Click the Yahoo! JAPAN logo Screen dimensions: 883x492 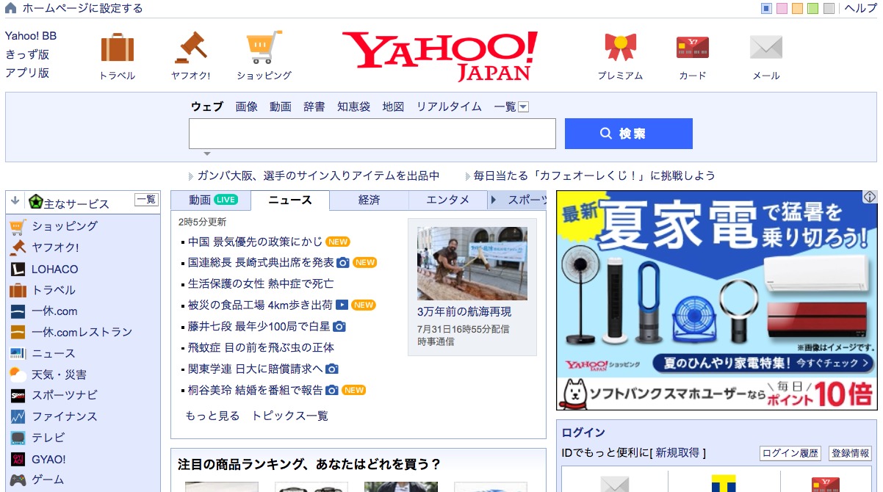click(440, 56)
